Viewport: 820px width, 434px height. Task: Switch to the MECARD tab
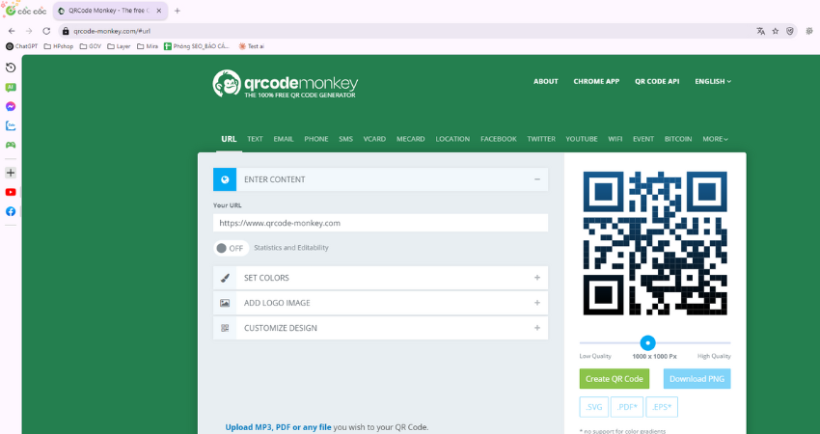click(411, 139)
